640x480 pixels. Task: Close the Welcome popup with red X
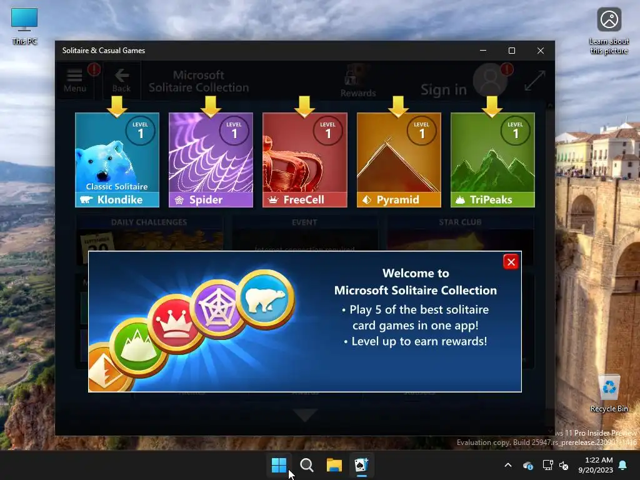point(511,262)
